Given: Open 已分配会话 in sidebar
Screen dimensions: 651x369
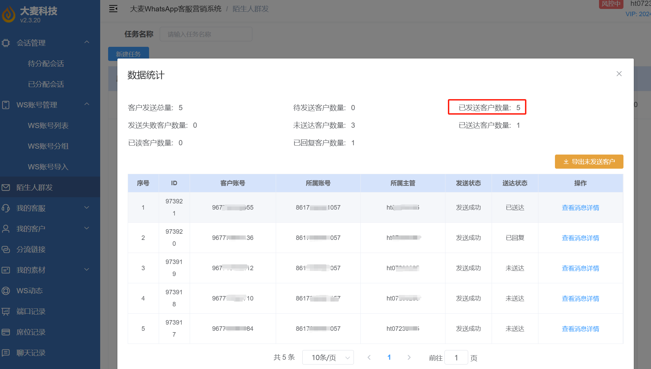Looking at the screenshot, I should tap(46, 84).
